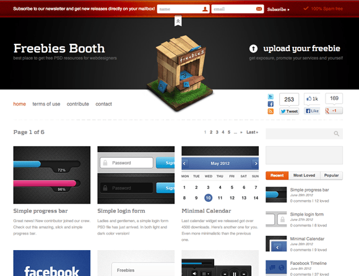This screenshot has width=359, height=276.
Task: Jump to the Last page link
Action: tap(252, 132)
